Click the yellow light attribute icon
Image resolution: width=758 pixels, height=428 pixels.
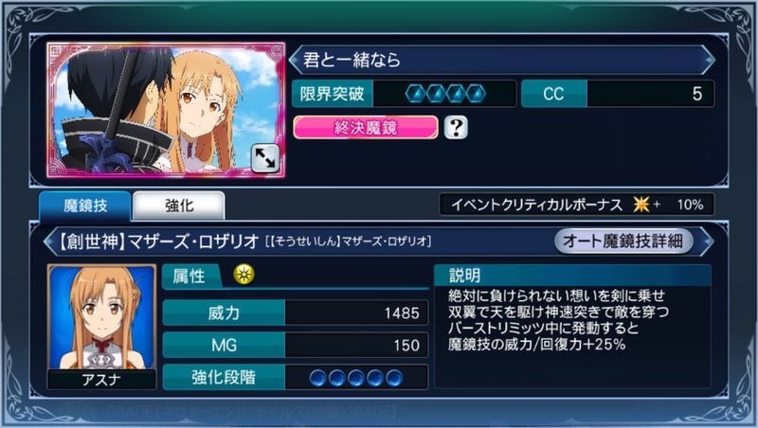point(244,275)
